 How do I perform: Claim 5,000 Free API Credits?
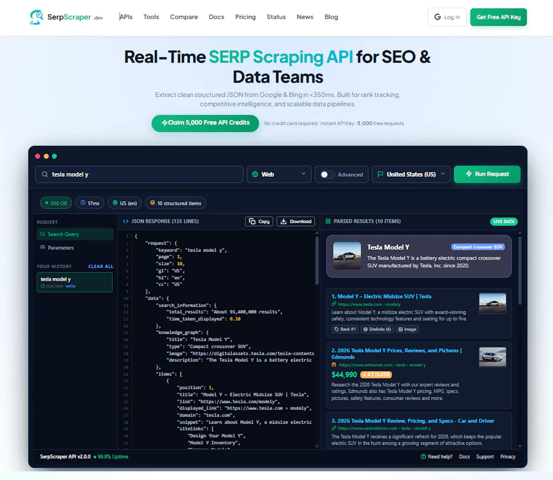click(x=205, y=123)
